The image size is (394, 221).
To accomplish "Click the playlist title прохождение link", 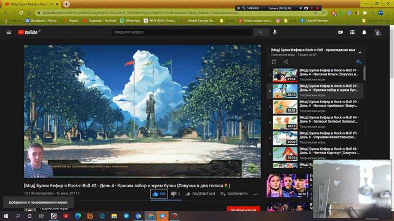I will pyautogui.click(x=313, y=50).
